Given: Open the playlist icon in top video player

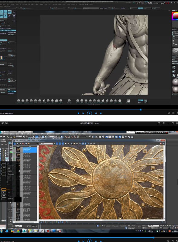Looking at the screenshot, I should (x=173, y=113).
